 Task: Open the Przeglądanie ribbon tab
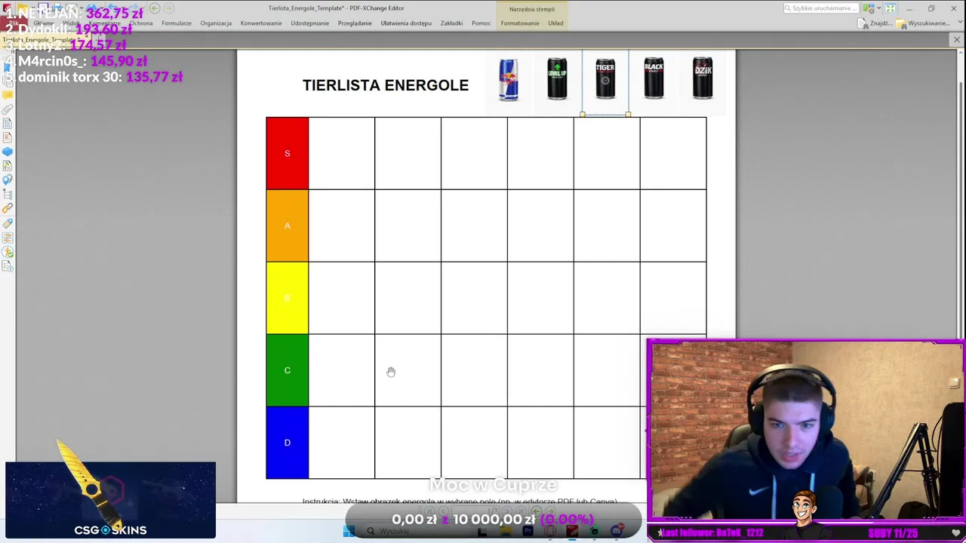(x=355, y=23)
